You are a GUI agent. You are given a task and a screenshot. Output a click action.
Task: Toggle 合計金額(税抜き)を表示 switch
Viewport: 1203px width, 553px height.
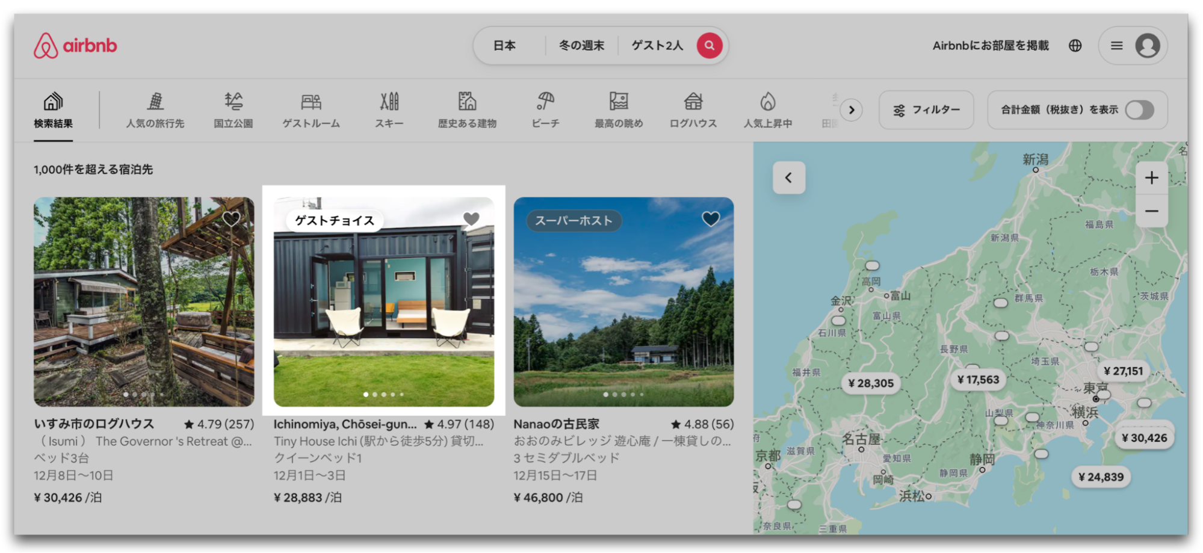coord(1139,110)
